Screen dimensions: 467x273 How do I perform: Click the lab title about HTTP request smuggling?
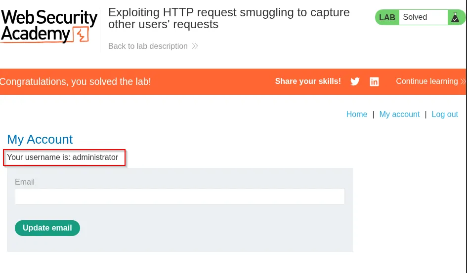229,18
